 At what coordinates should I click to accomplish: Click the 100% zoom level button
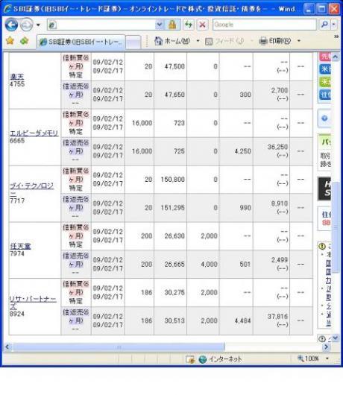tap(308, 358)
